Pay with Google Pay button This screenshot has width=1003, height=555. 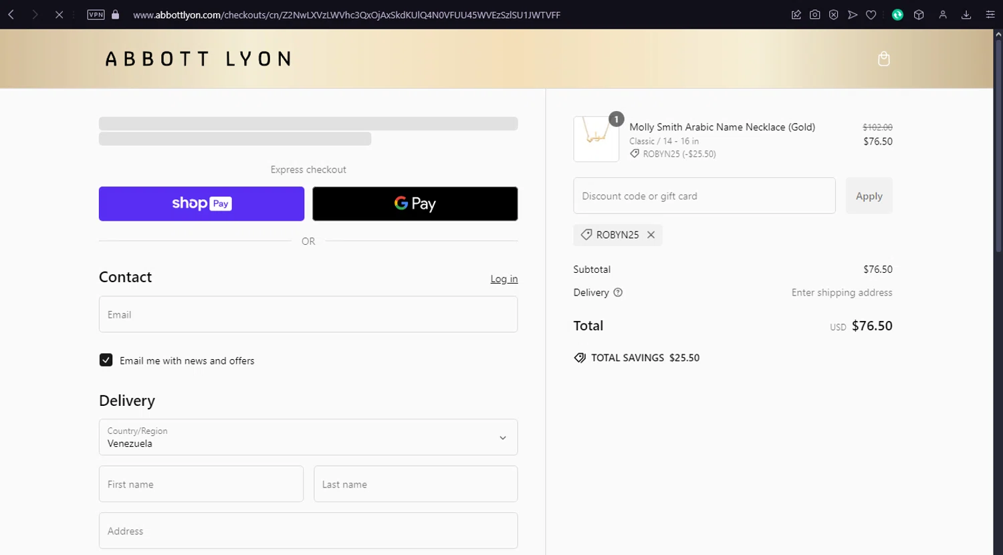click(415, 203)
